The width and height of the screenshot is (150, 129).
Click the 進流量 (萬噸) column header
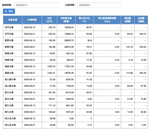coord(128,20)
